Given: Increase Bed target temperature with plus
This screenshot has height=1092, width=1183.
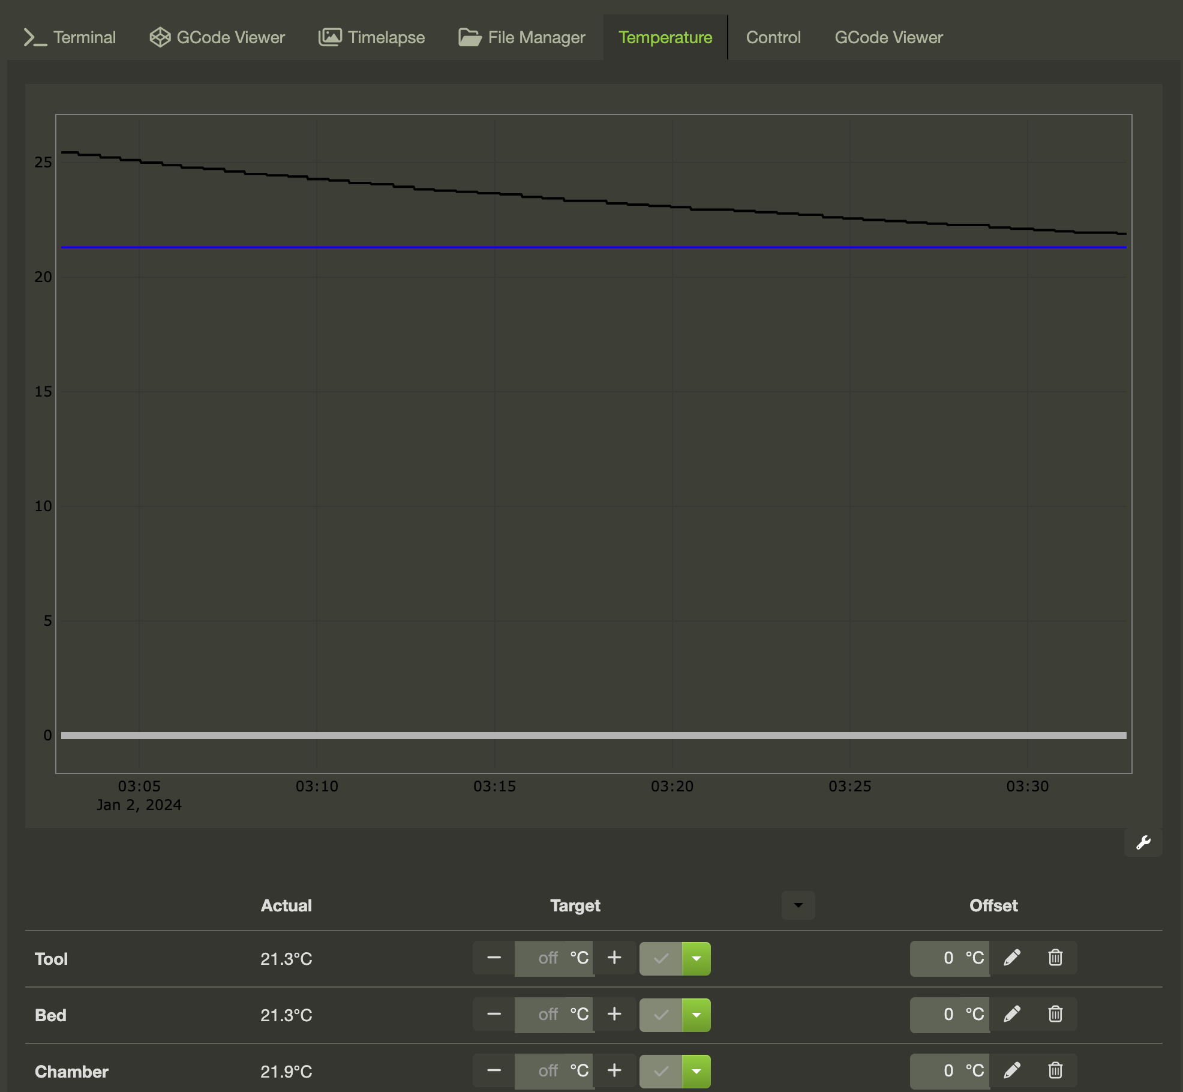Looking at the screenshot, I should (x=614, y=1014).
